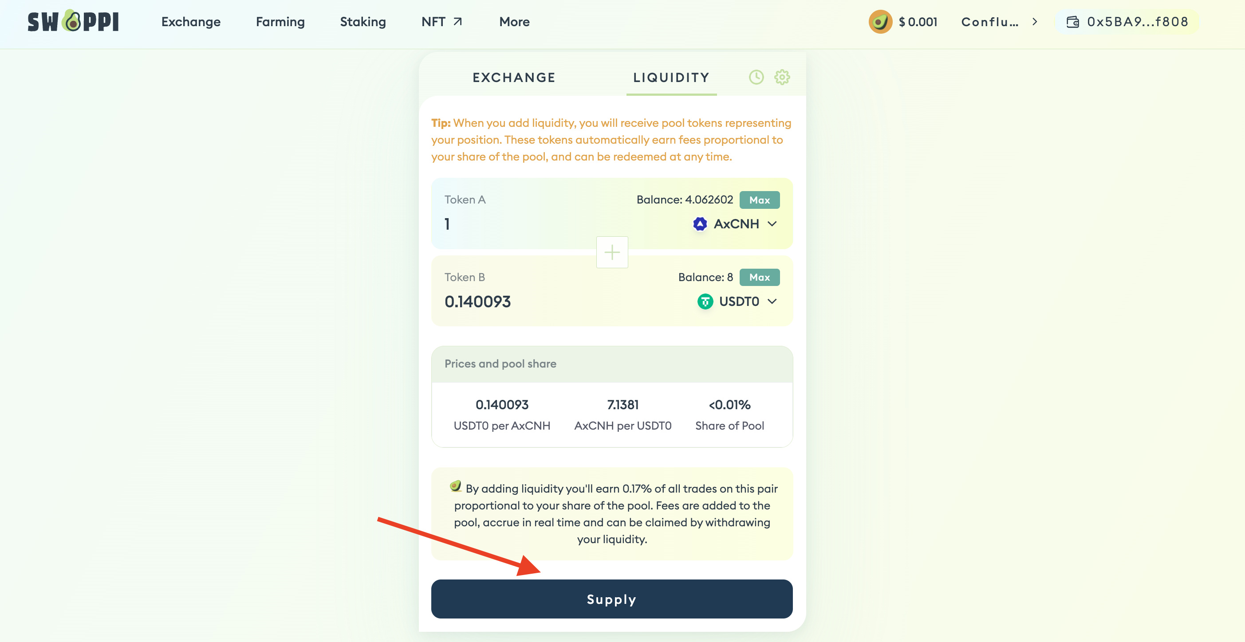Image resolution: width=1245 pixels, height=642 pixels.
Task: Open the NFT external link
Action: (x=442, y=22)
